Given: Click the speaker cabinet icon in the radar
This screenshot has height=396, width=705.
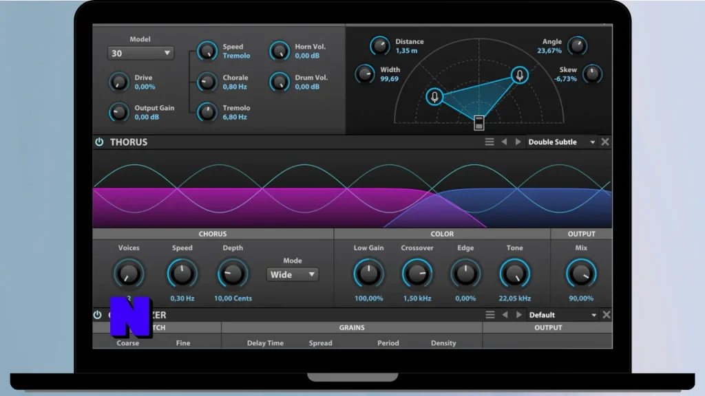Looking at the screenshot, I should point(479,122).
